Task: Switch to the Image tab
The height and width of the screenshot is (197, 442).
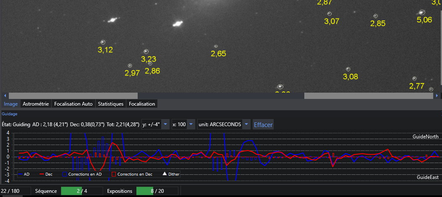Action: pos(11,104)
